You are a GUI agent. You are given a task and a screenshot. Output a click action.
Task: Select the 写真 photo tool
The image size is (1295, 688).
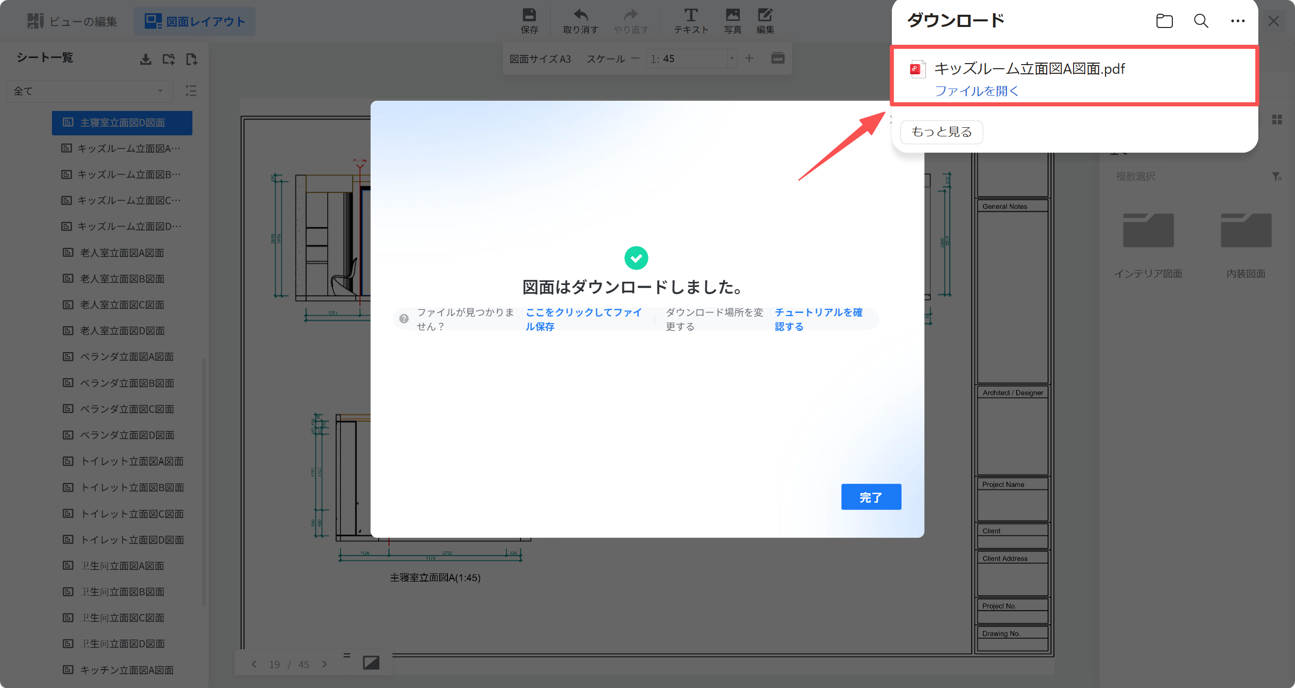(733, 21)
